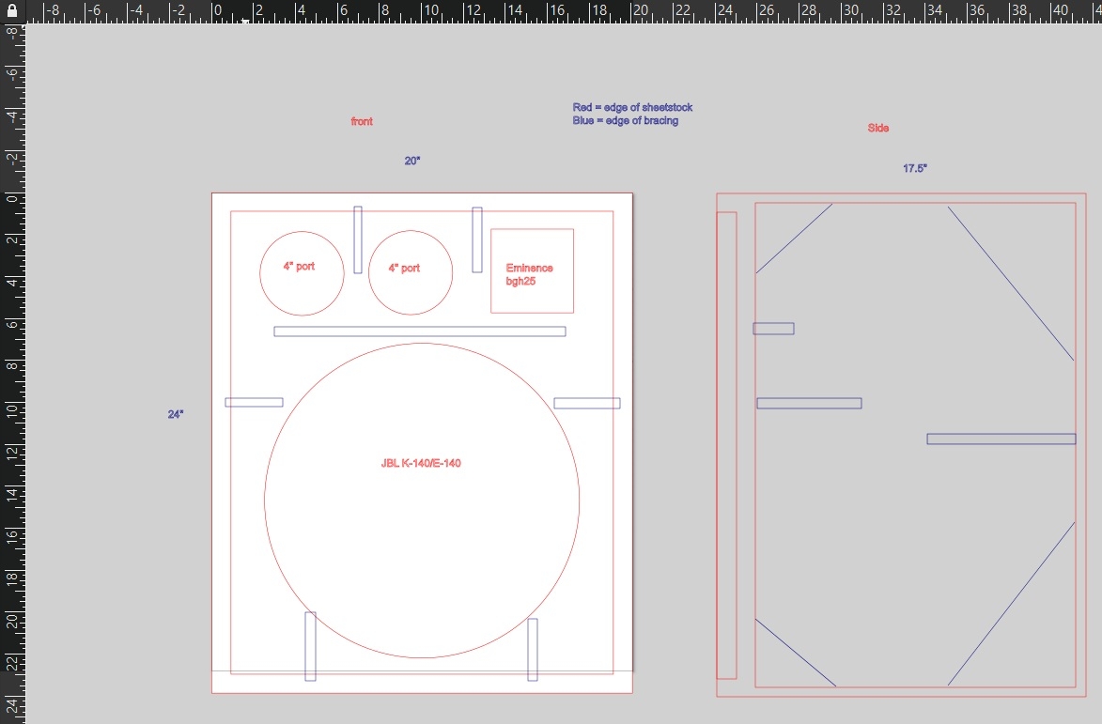Screen dimensions: 1102x724
Task: Click the vertical ruler on the left
Action: pos(12,374)
